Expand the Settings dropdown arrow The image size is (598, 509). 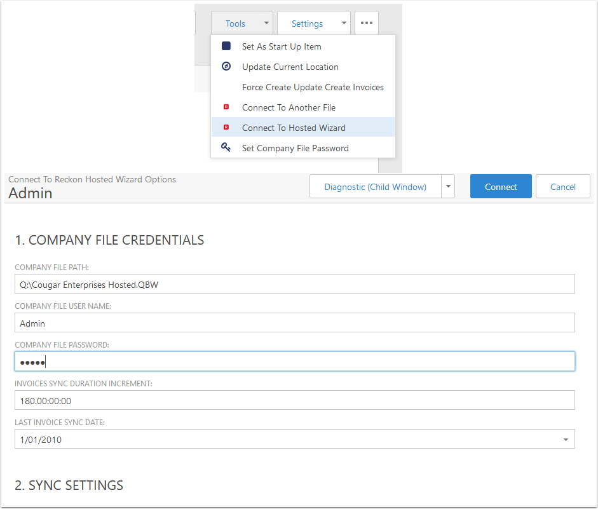coord(344,23)
